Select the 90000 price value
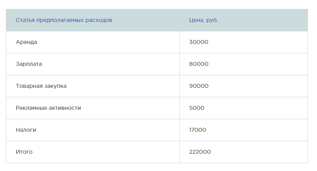Image resolution: width=317 pixels, height=171 pixels. (199, 86)
